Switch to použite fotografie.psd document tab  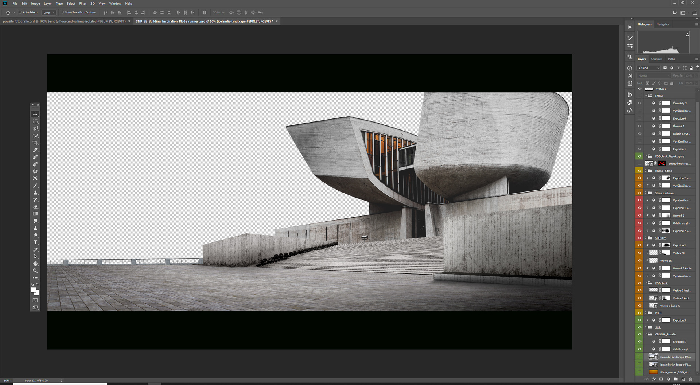pyautogui.click(x=64, y=22)
